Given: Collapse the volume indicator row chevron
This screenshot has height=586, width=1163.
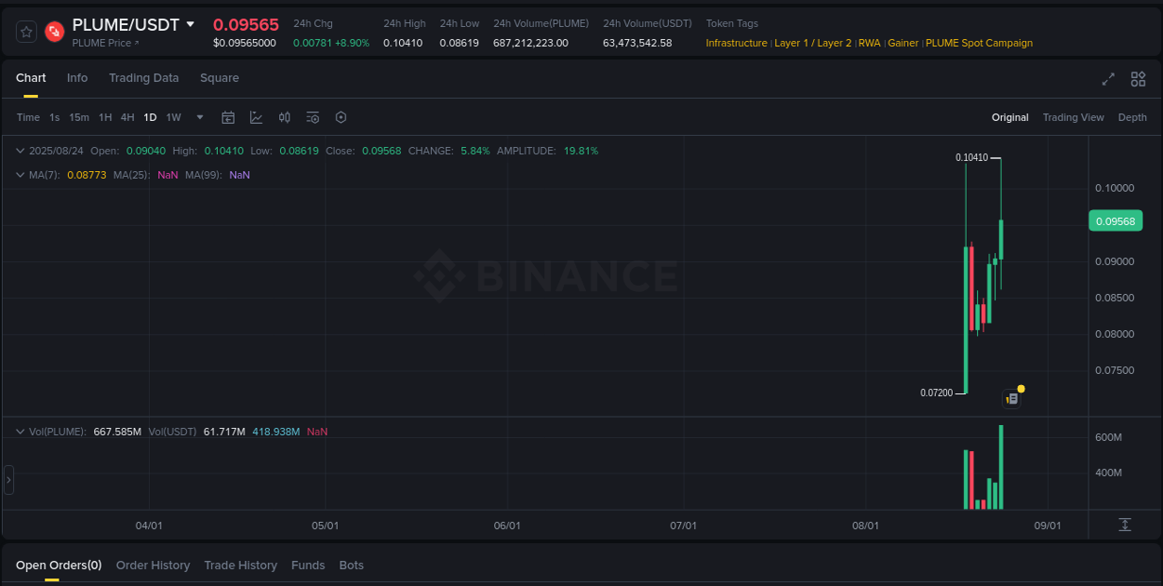Looking at the screenshot, I should coord(20,431).
